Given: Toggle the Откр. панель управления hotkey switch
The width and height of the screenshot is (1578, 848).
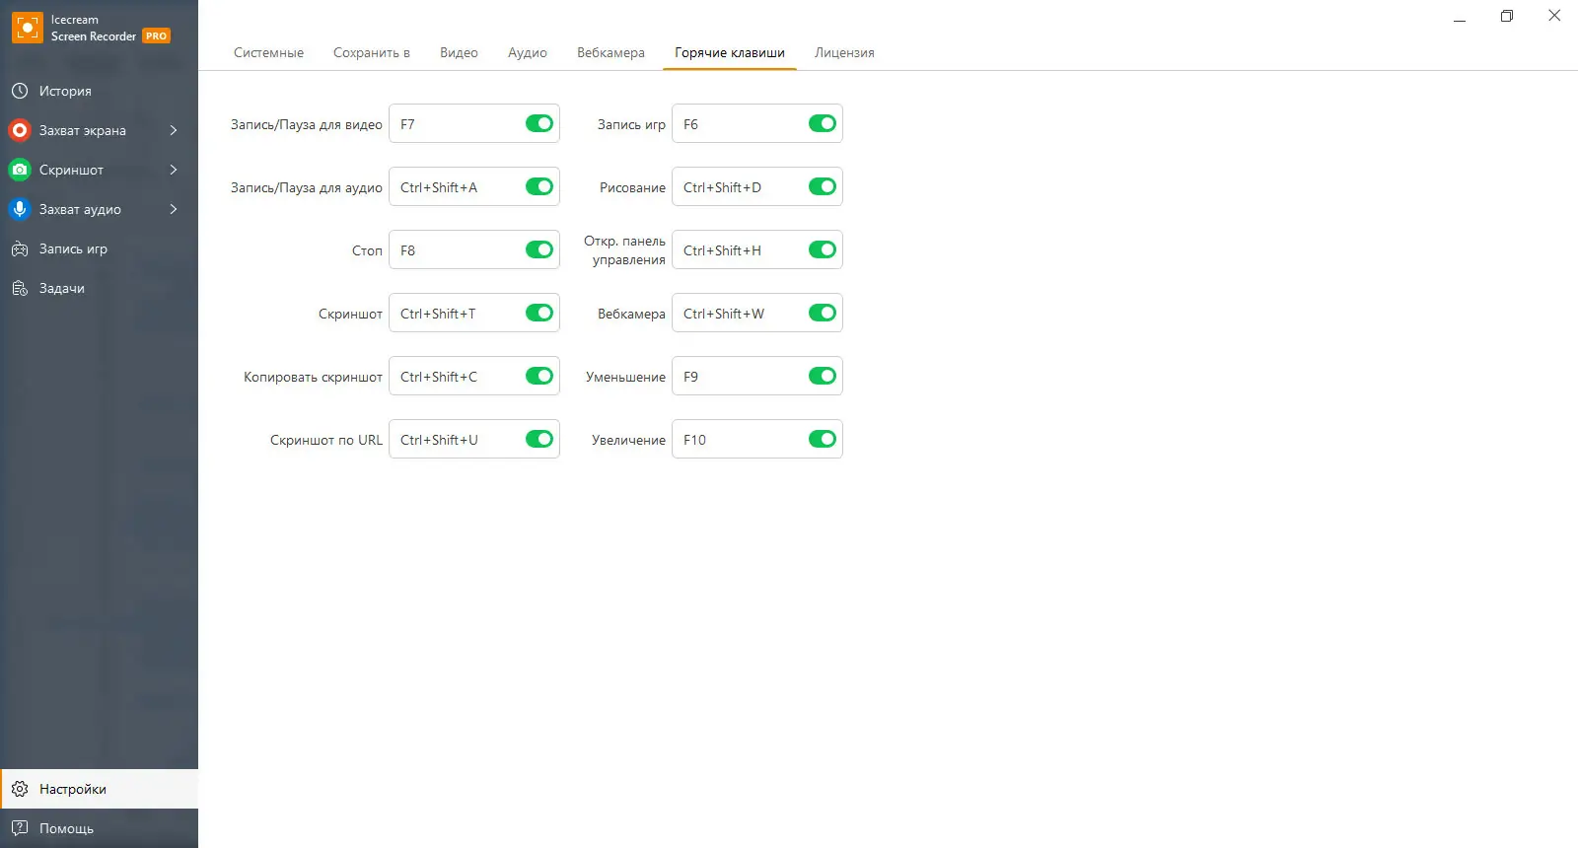Looking at the screenshot, I should (823, 249).
